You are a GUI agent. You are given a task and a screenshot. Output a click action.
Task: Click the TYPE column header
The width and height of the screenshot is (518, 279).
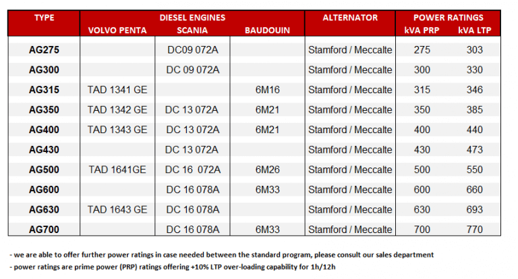click(x=44, y=18)
